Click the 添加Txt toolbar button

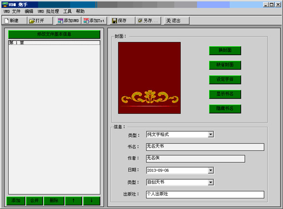[94, 21]
